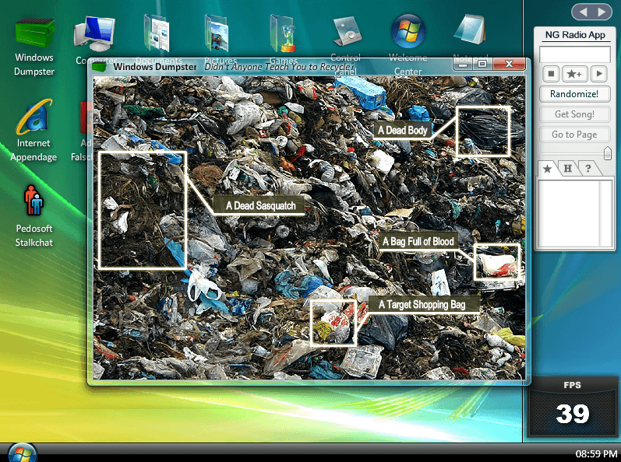
Task: Open the question mark help tab
Action: (x=588, y=169)
